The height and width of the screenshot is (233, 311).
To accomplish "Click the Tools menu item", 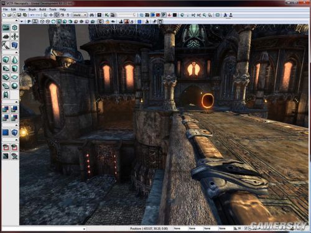I will pyautogui.click(x=53, y=9).
